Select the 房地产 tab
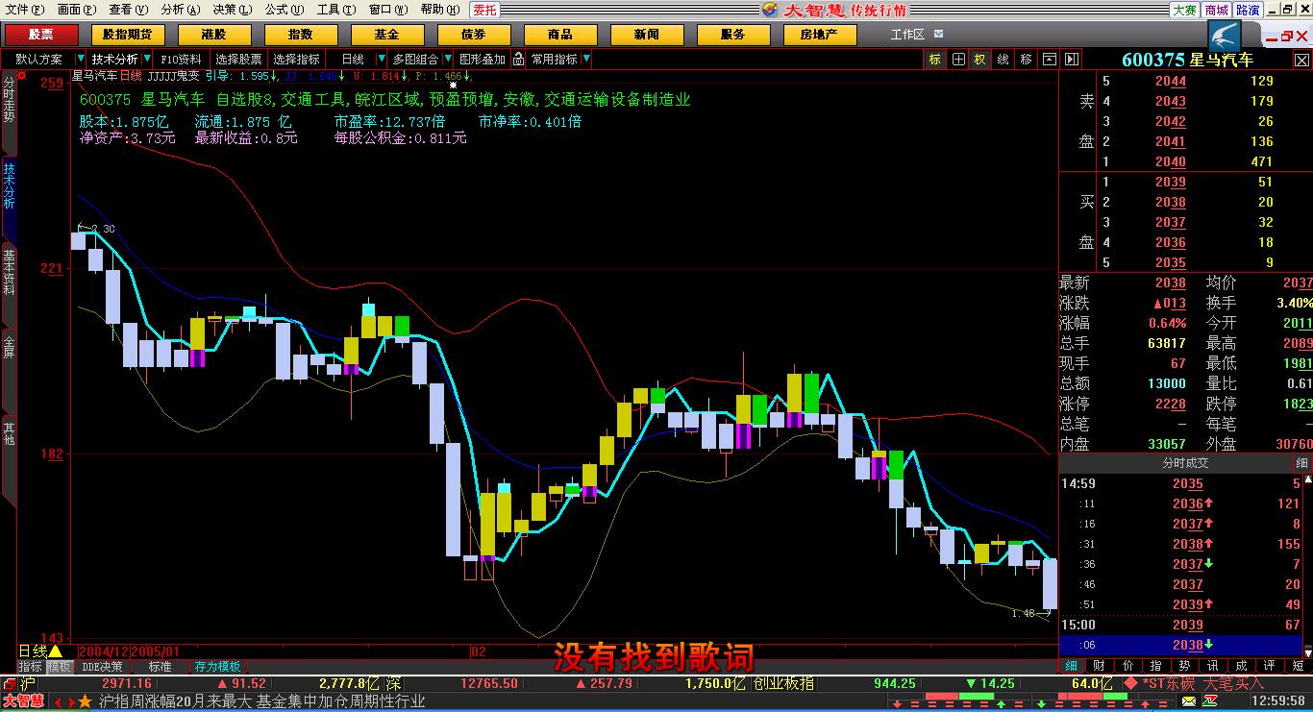Image resolution: width=1313 pixels, height=712 pixels. [x=819, y=35]
